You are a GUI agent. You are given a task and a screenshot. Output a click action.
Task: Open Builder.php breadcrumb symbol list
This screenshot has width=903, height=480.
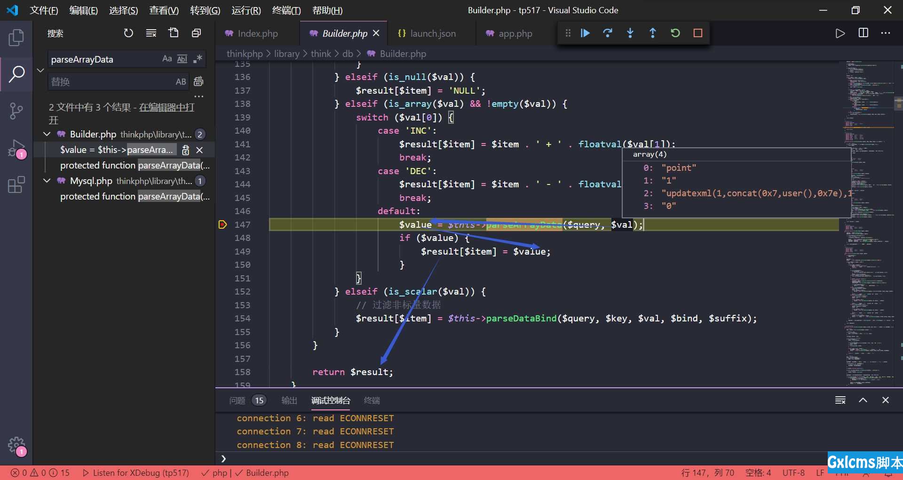397,54
